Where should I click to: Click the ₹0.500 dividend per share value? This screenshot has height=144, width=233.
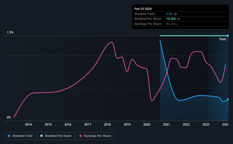[x=171, y=19]
